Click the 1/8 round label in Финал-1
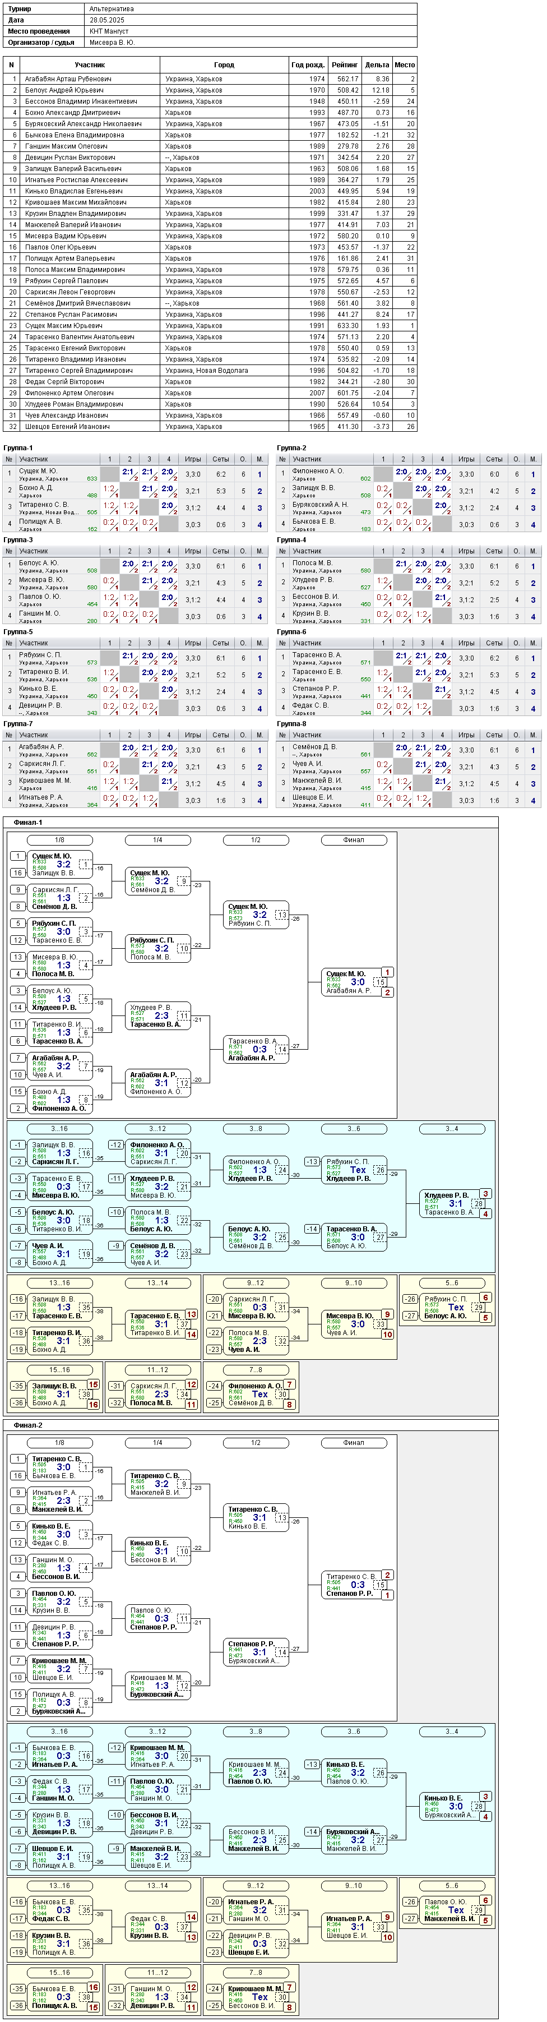The height and width of the screenshot is (2022, 547). [x=59, y=840]
